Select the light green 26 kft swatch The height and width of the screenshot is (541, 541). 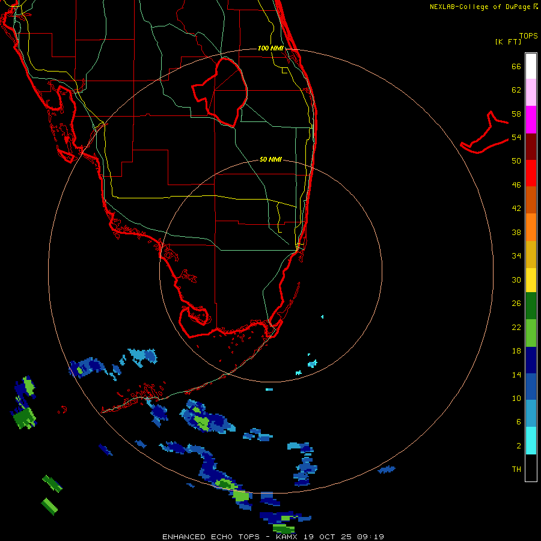[531, 333]
